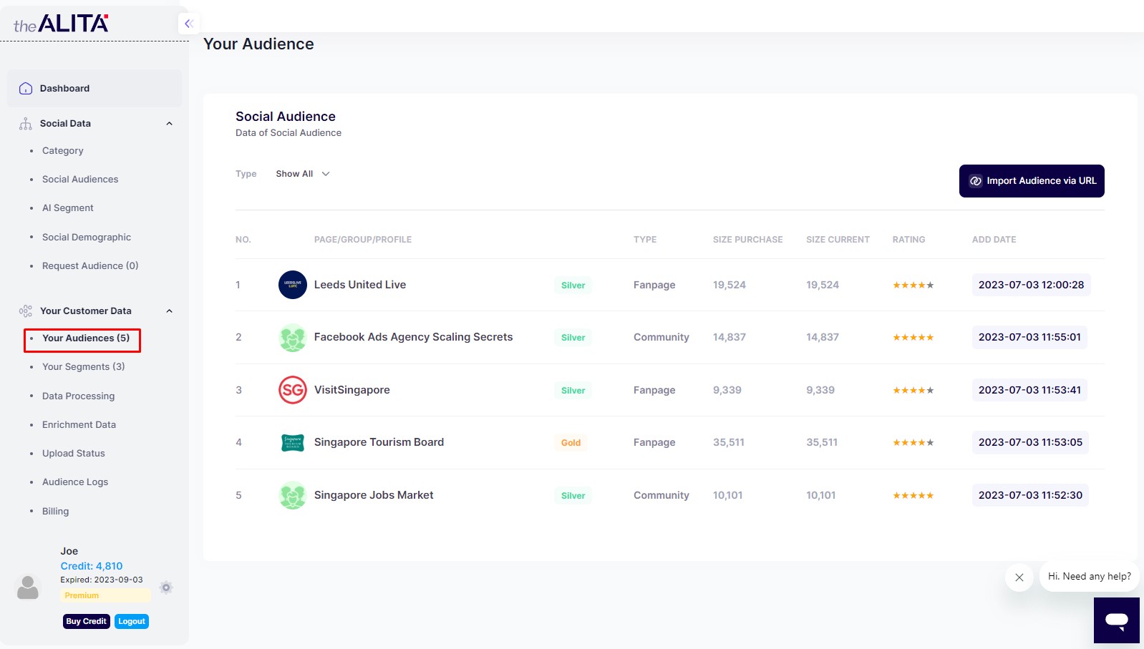Click the Buy Credit button
The width and height of the screenshot is (1144, 649).
point(86,622)
